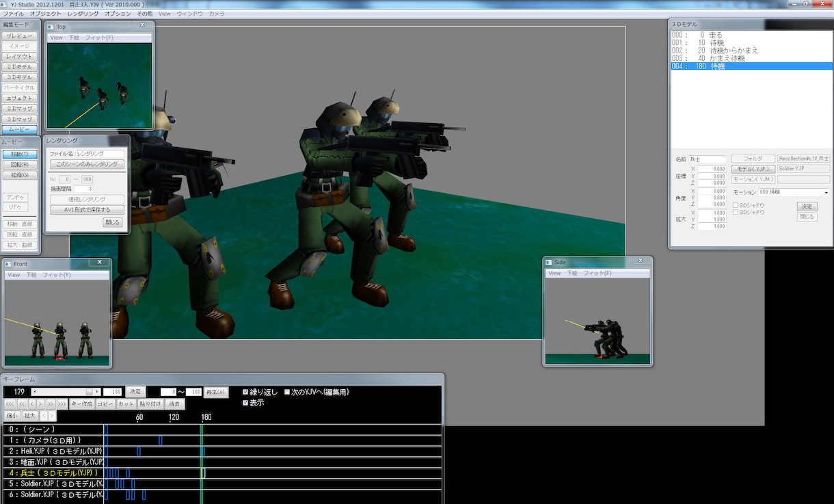
Task: Select motion row '002: 20 待機からかまえ'
Action: pyautogui.click(x=752, y=51)
